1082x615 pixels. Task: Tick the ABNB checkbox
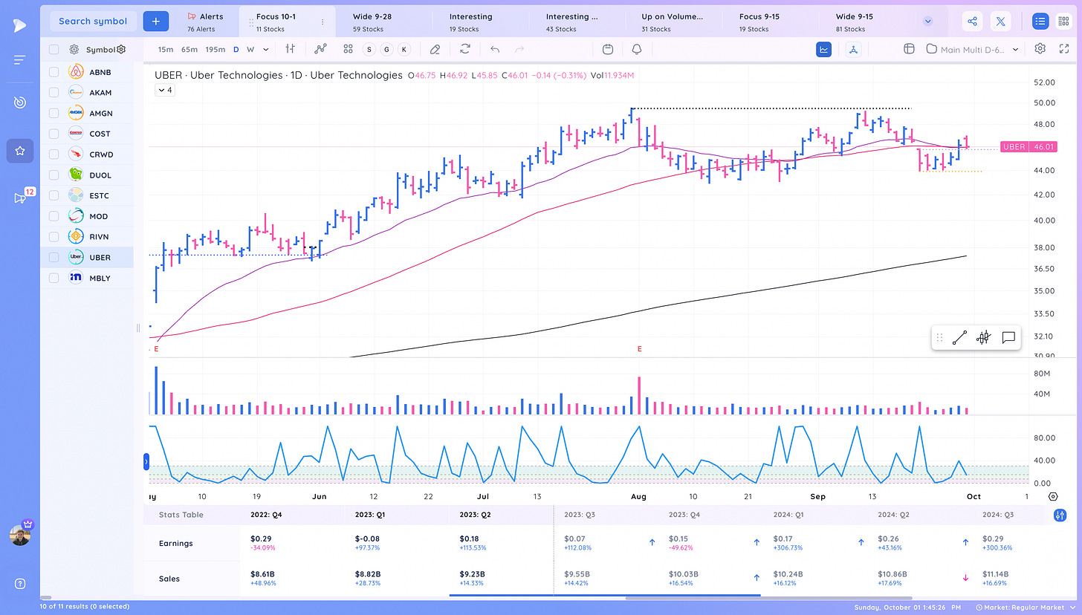point(54,72)
